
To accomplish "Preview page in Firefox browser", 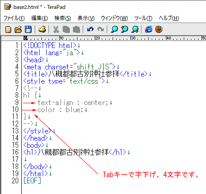I will coord(159,29).
